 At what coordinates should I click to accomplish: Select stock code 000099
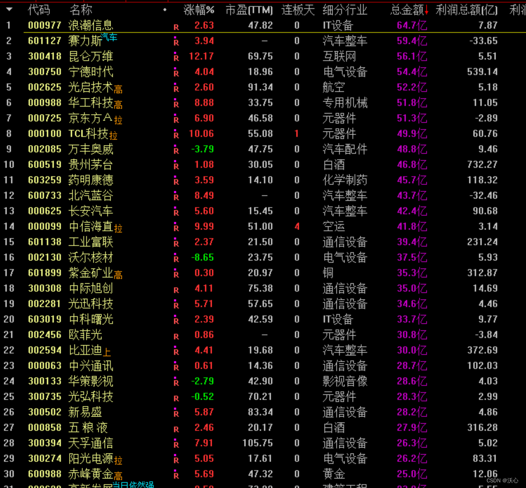point(44,226)
